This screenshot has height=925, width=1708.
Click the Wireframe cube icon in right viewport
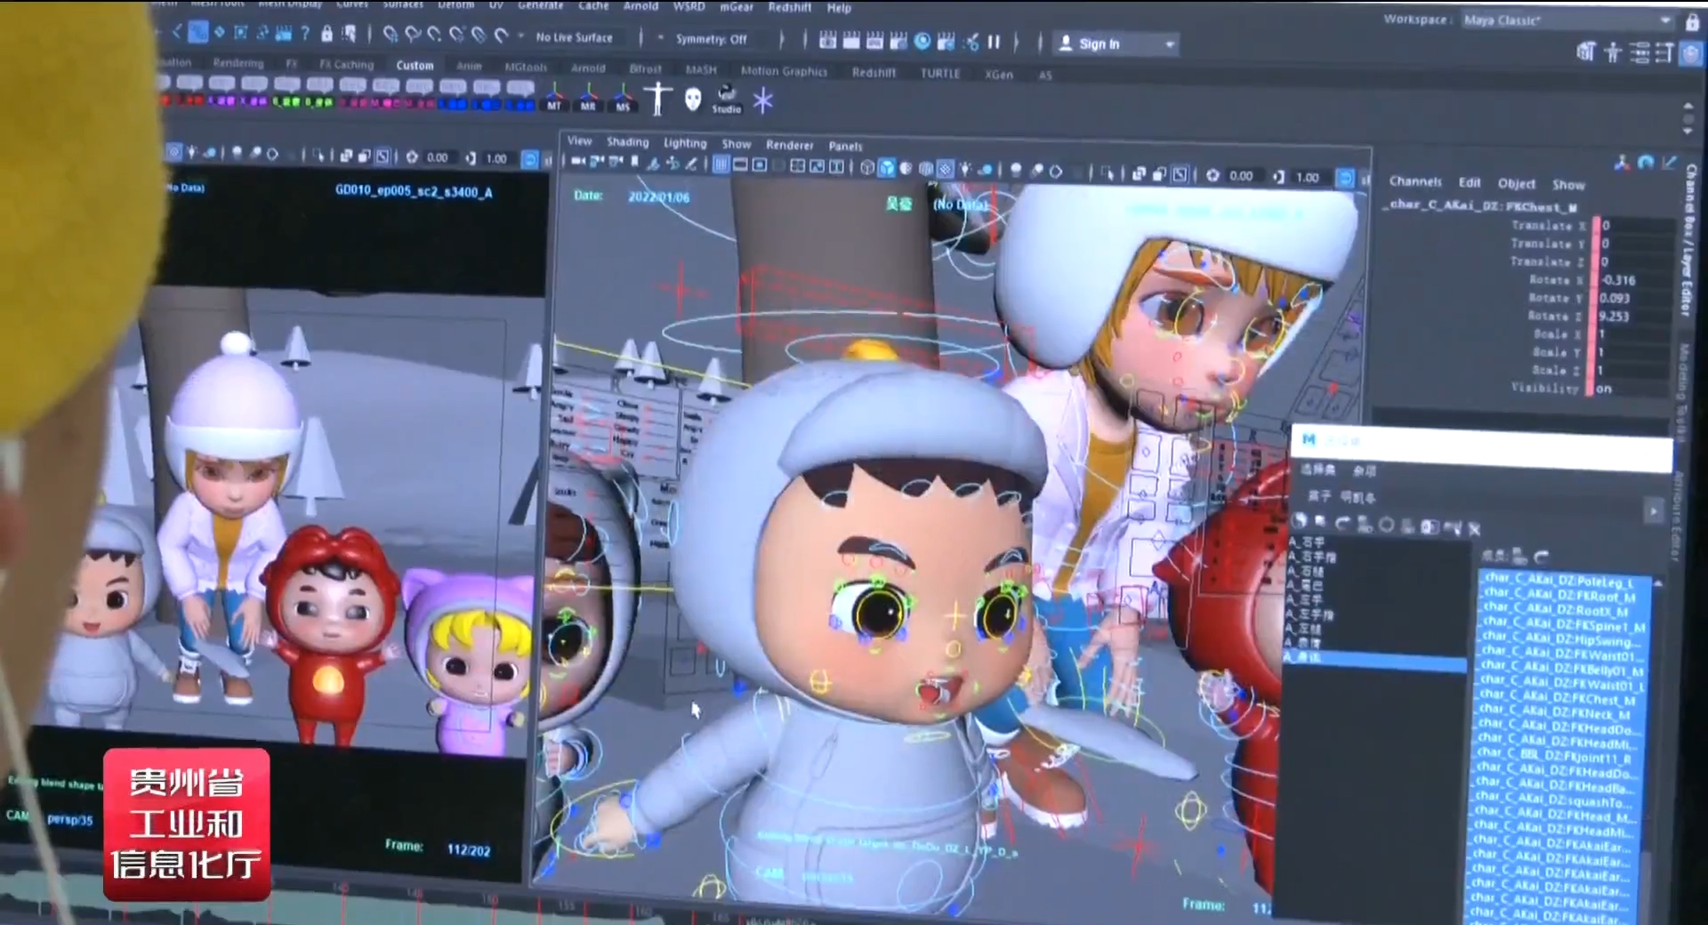pos(867,167)
